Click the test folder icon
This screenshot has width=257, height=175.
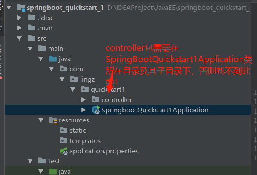click(x=42, y=161)
